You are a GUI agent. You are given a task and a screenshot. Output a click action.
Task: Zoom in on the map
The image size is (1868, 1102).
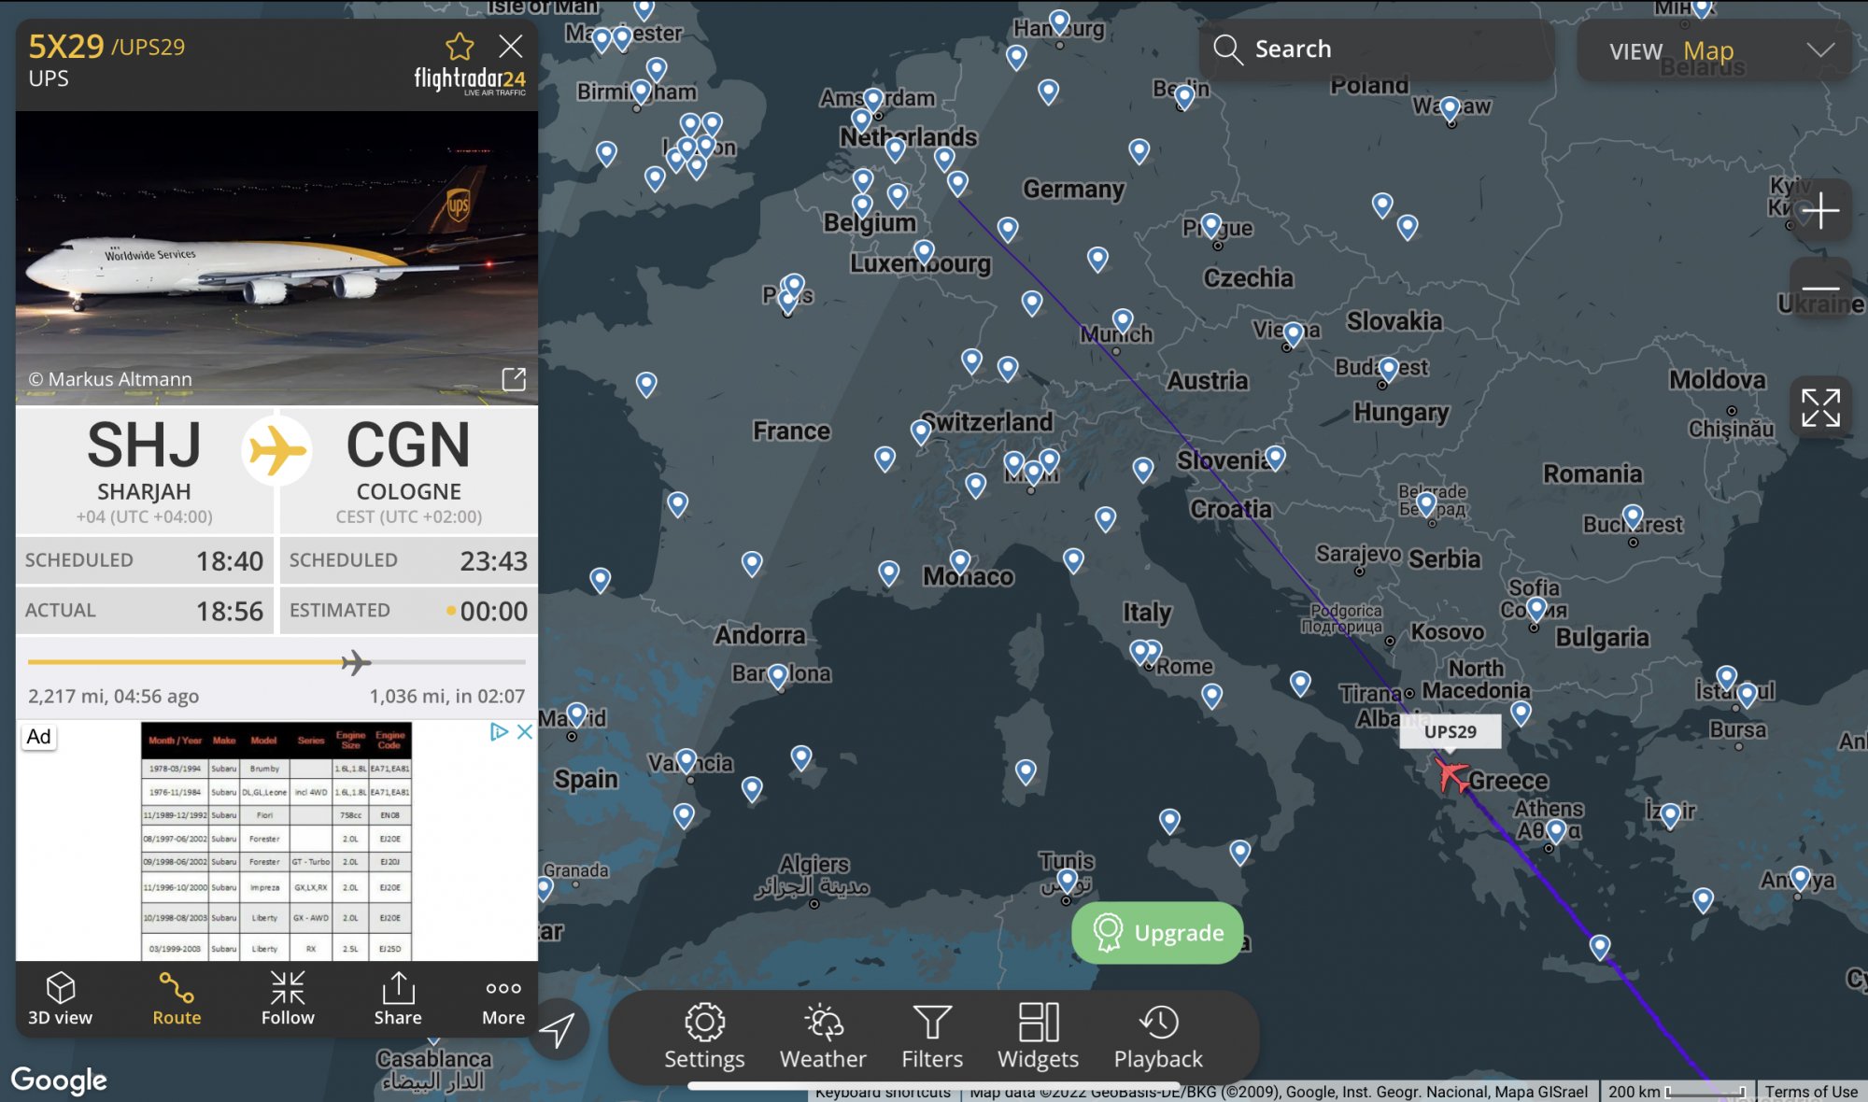click(x=1819, y=211)
